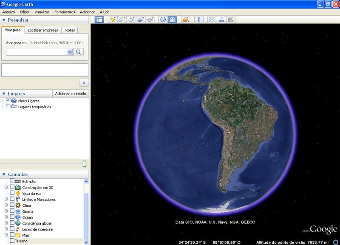Uncheck the Meus lugares checkbox

[x=8, y=100]
